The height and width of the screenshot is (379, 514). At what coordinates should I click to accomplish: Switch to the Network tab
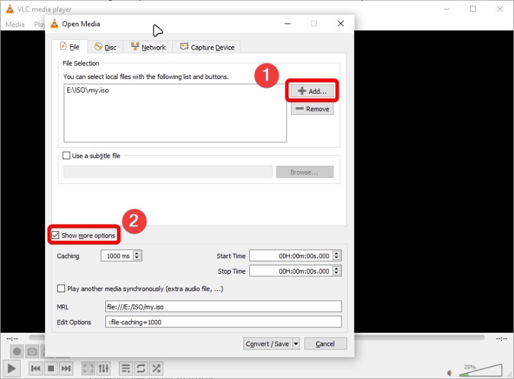point(148,47)
